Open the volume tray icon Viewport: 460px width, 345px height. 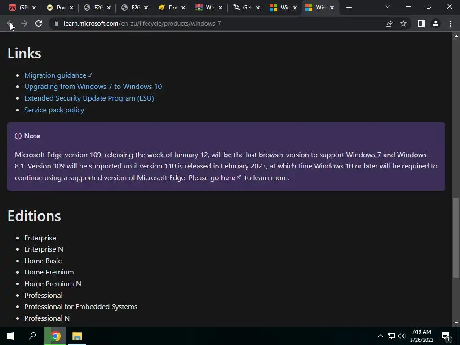click(x=402, y=336)
